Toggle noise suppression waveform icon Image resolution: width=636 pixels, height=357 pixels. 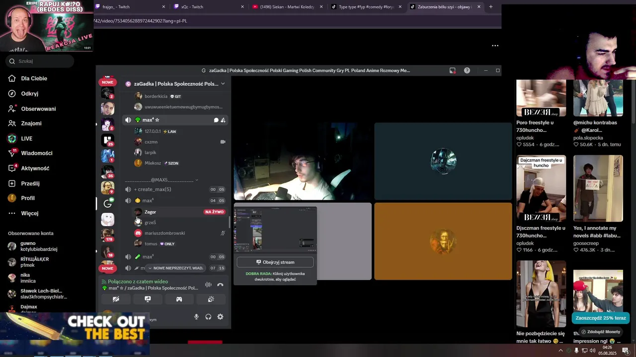click(x=208, y=285)
